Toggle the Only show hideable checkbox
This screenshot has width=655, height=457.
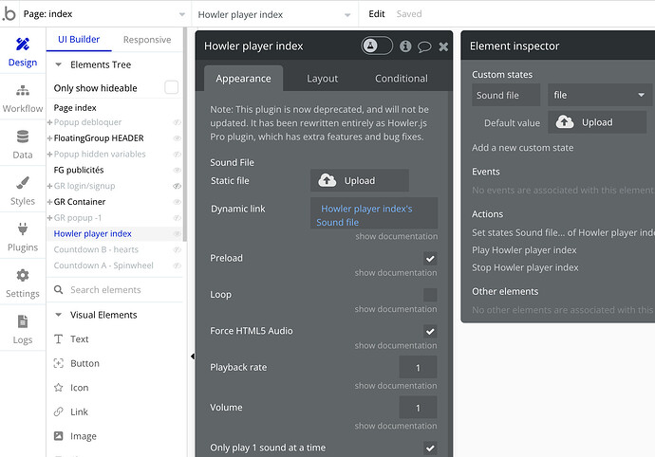pos(172,88)
